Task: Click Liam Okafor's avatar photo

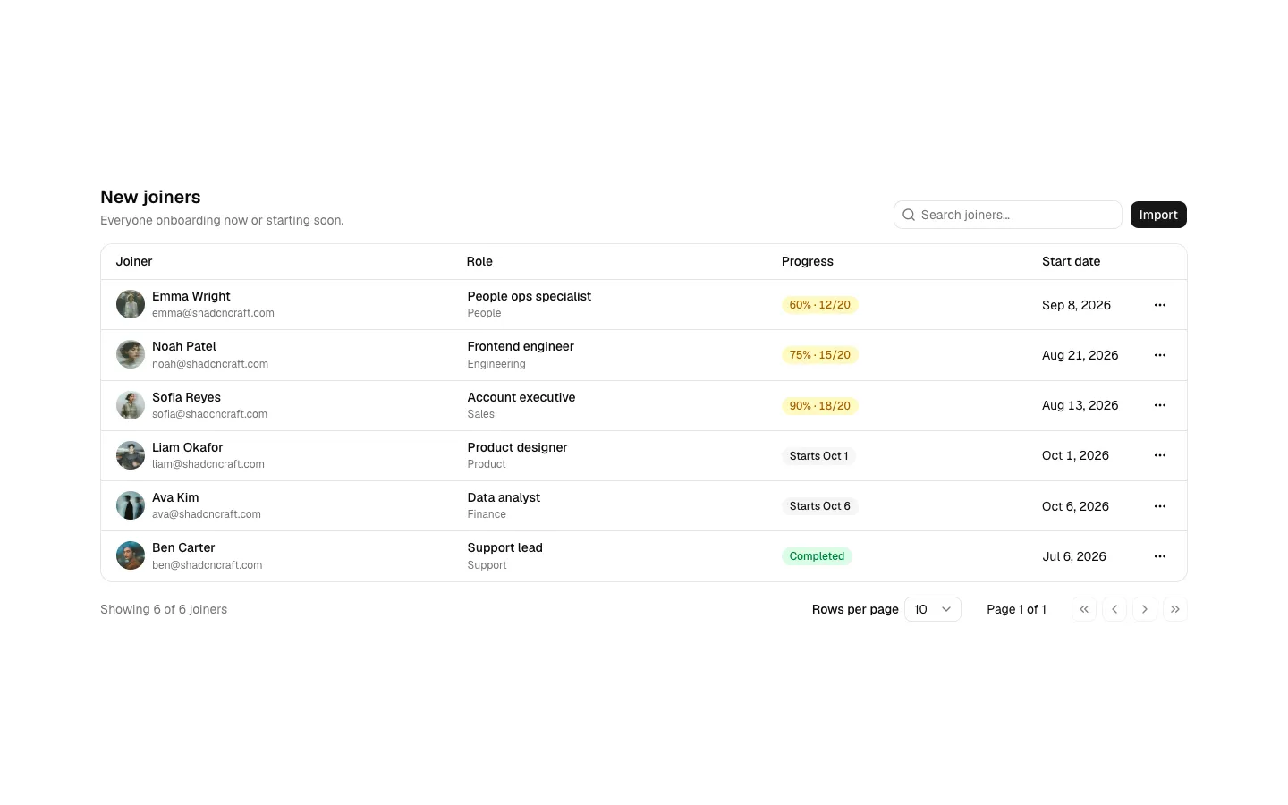Action: 131,455
